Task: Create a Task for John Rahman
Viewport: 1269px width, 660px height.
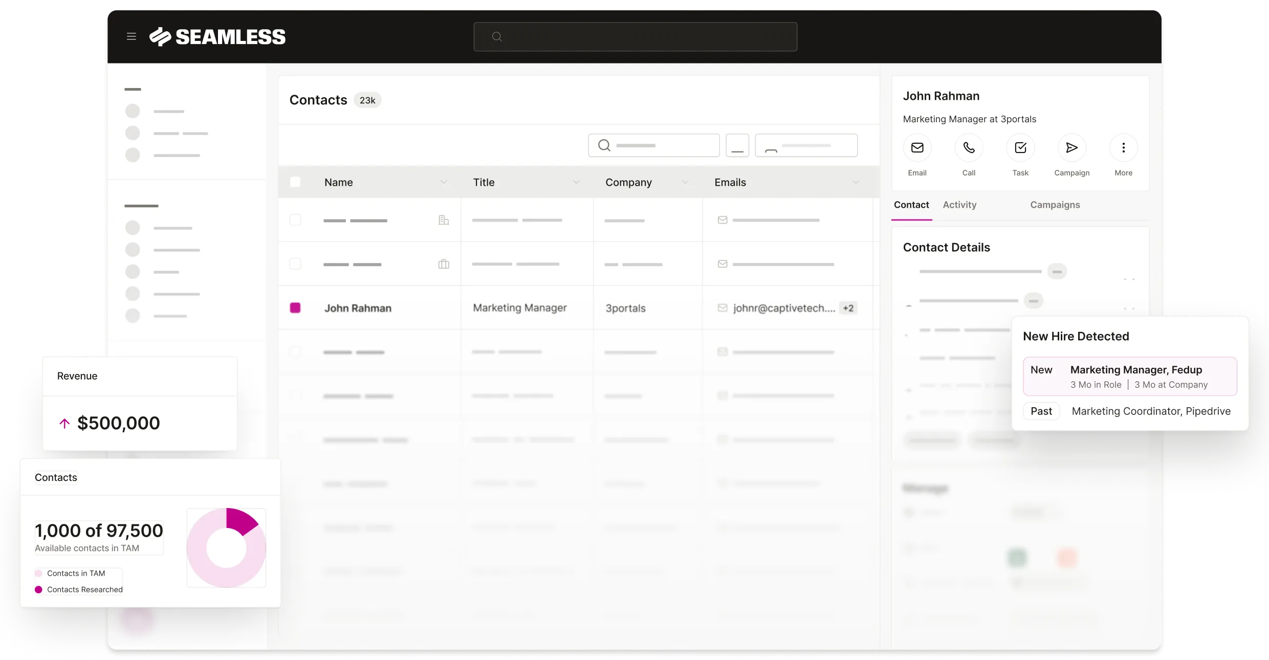Action: point(1020,147)
